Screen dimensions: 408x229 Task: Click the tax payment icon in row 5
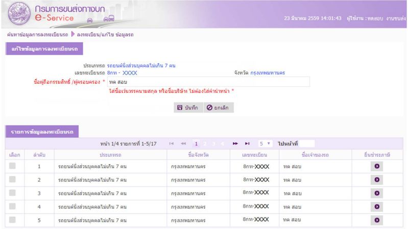pyautogui.click(x=377, y=220)
